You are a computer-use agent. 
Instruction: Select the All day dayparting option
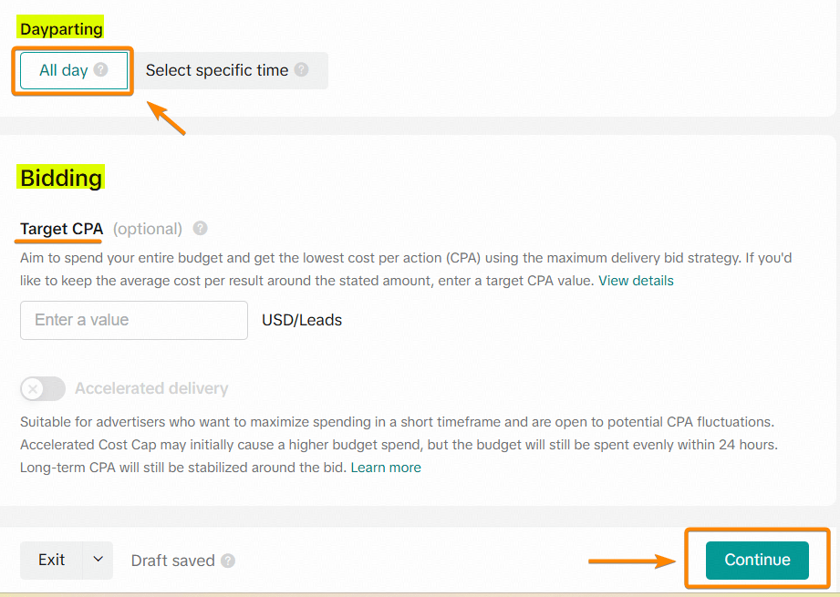pos(64,70)
